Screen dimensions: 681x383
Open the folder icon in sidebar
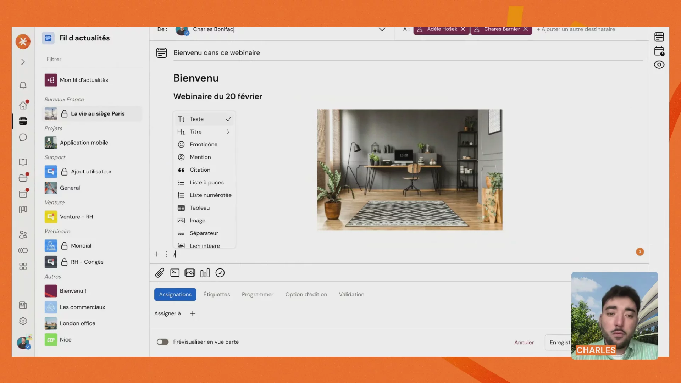tap(23, 178)
